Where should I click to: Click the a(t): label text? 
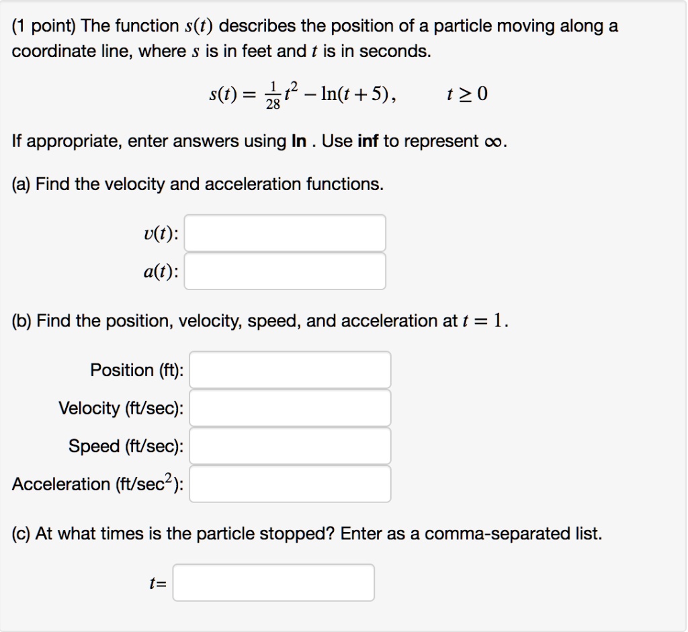pyautogui.click(x=162, y=271)
